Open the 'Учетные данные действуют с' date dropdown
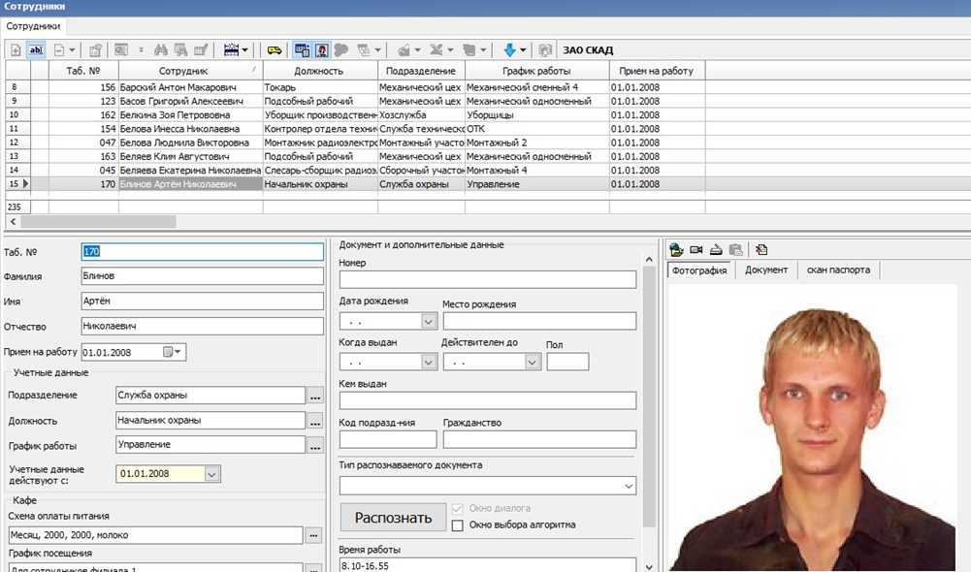This screenshot has width=971, height=572. point(212,474)
